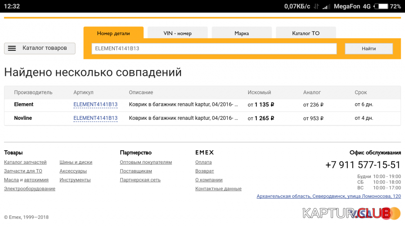Open Аксессуары footer link
405x227 pixels.
tap(73, 171)
